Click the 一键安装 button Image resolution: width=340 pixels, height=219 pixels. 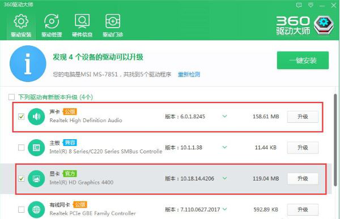coord(303,60)
